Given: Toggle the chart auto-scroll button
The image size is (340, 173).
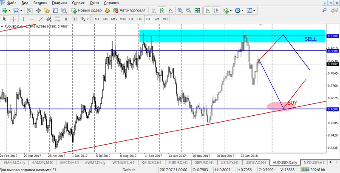Looking at the screenshot, I should 208,10.
